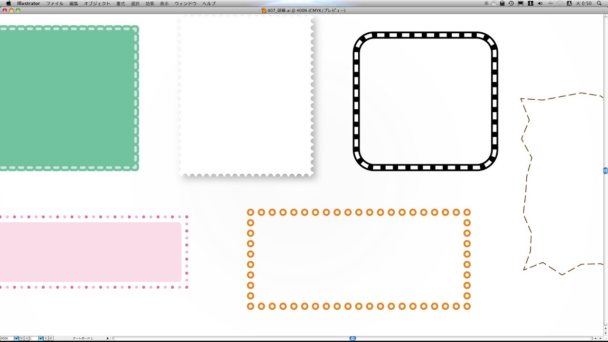
Task: Click the Time Machine menu bar icon
Action: tap(511, 3)
